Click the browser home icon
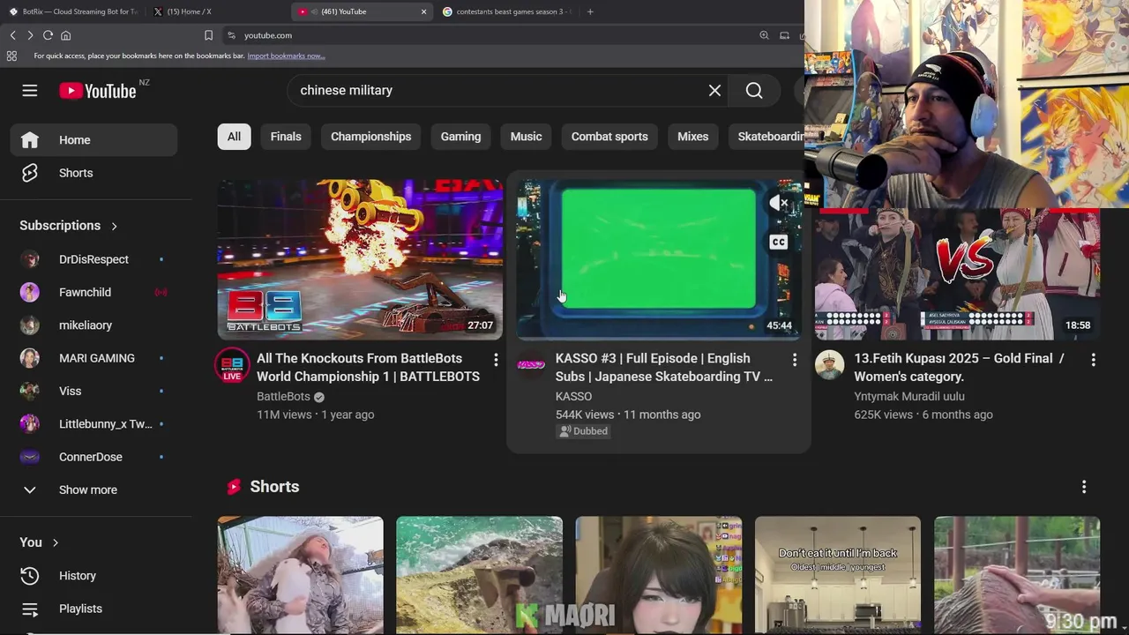The image size is (1129, 635). [x=65, y=35]
